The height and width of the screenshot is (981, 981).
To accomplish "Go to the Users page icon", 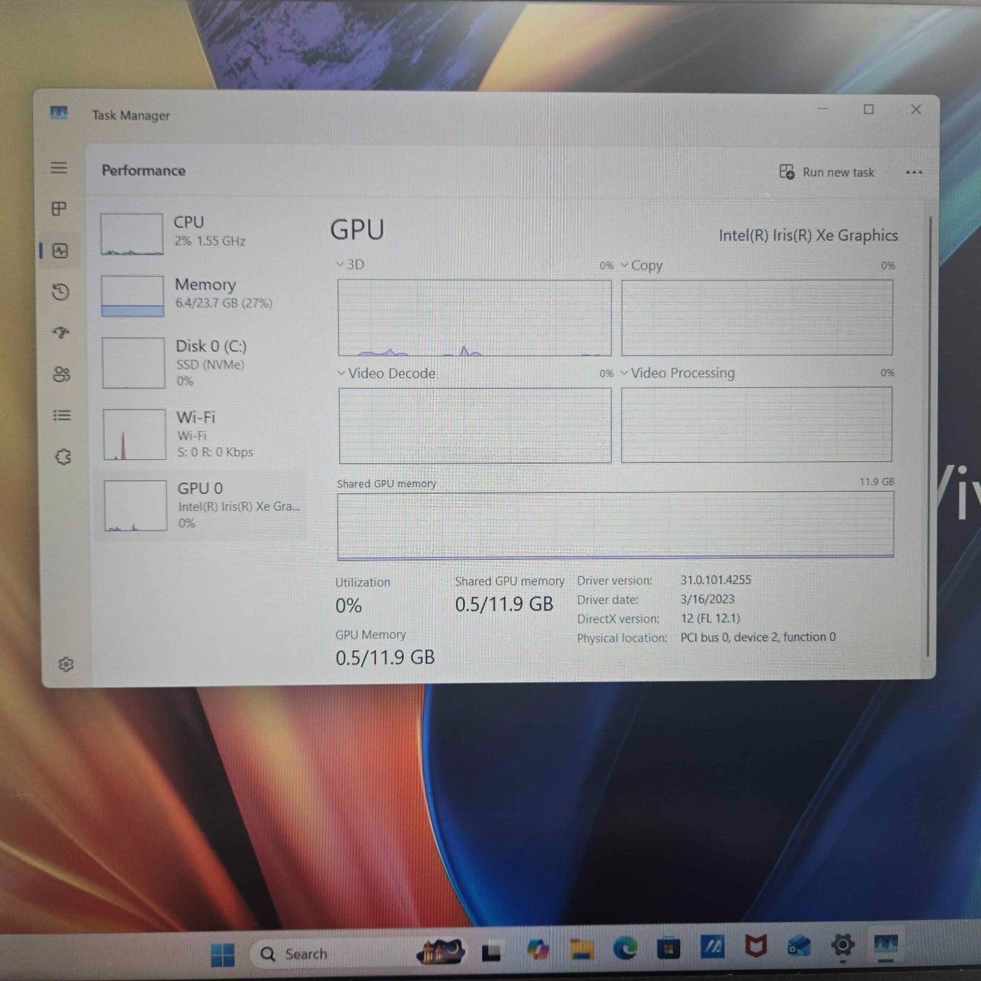I will click(61, 374).
